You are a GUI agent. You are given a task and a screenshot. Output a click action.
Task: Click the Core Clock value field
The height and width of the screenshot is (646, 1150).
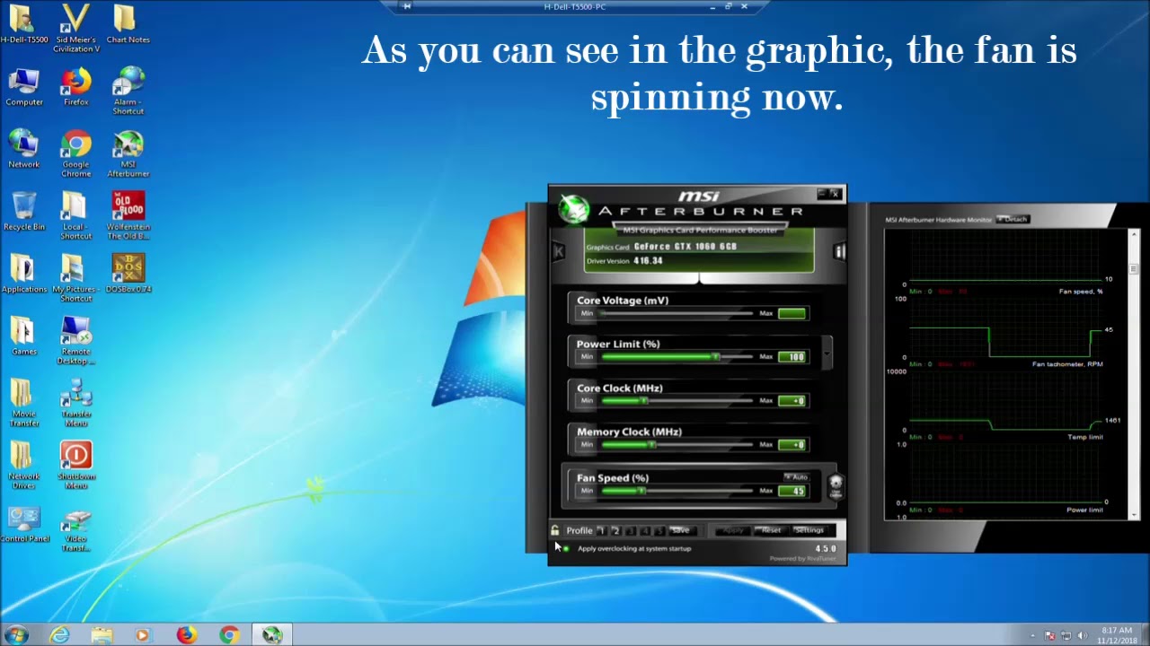[x=792, y=401]
